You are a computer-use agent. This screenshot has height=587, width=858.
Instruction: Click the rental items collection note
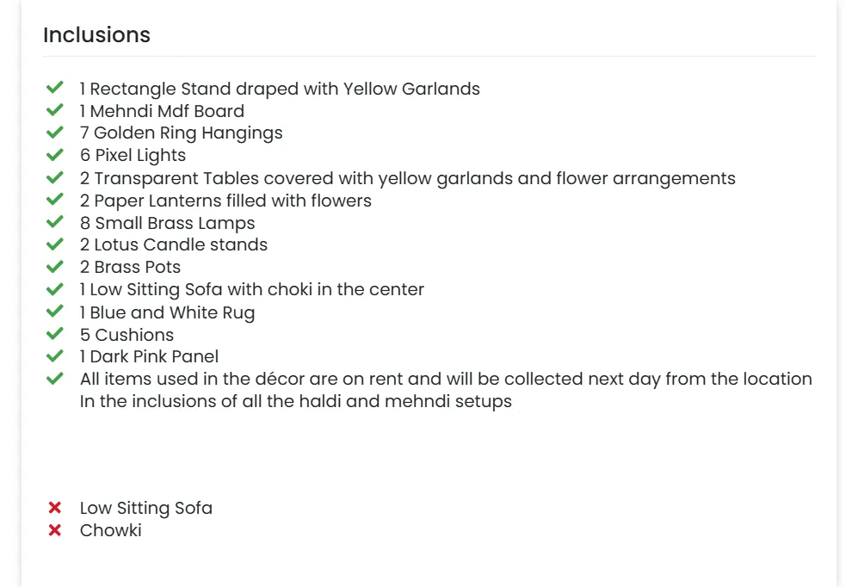coord(446,379)
